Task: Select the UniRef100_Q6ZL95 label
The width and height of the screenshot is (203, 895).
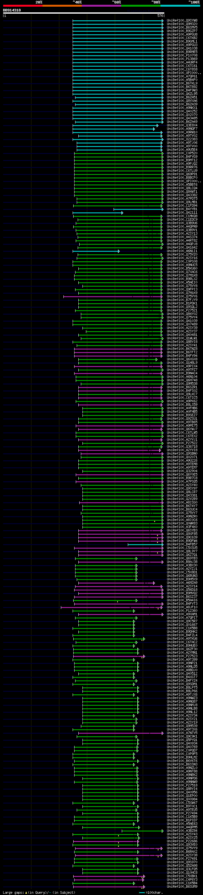Action: pos(182,94)
